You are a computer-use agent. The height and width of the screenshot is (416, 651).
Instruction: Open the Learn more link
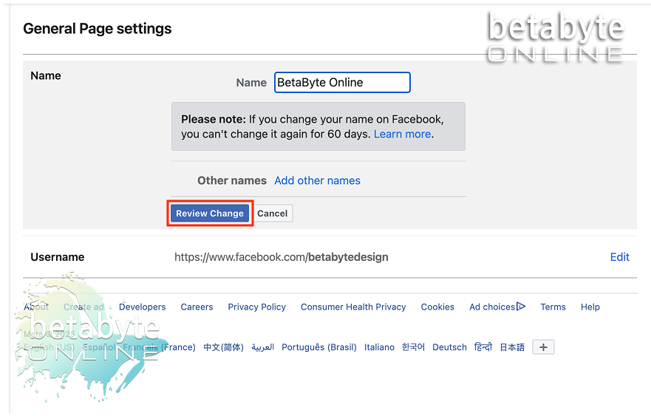(x=402, y=134)
